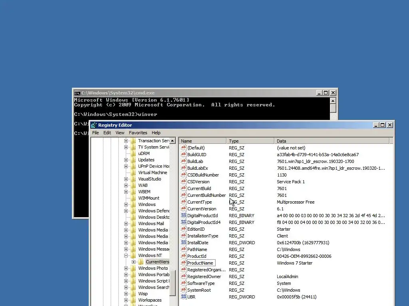Open the Help menu in Registry Editor
Screen dimensions: 409x306
click(156, 133)
